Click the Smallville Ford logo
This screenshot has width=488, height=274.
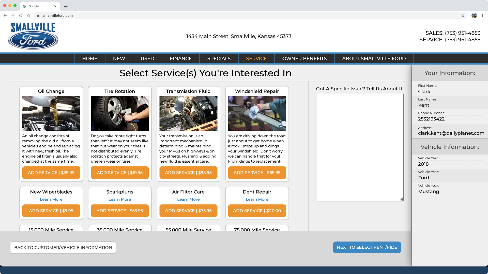tap(33, 36)
